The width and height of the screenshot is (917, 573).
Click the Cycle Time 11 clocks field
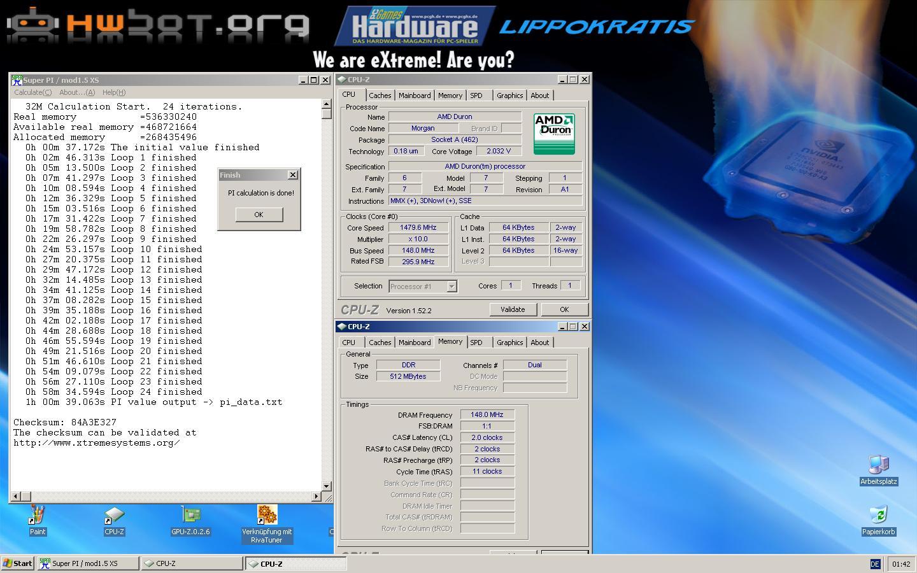pos(487,472)
